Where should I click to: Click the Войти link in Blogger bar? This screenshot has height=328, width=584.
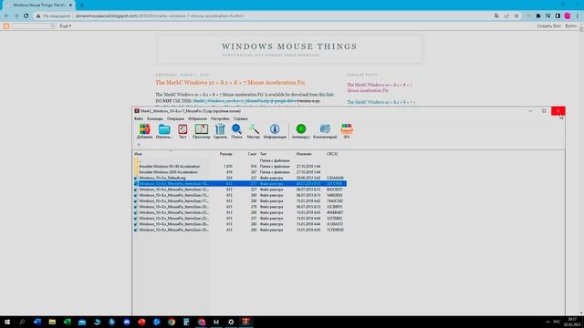tap(570, 26)
